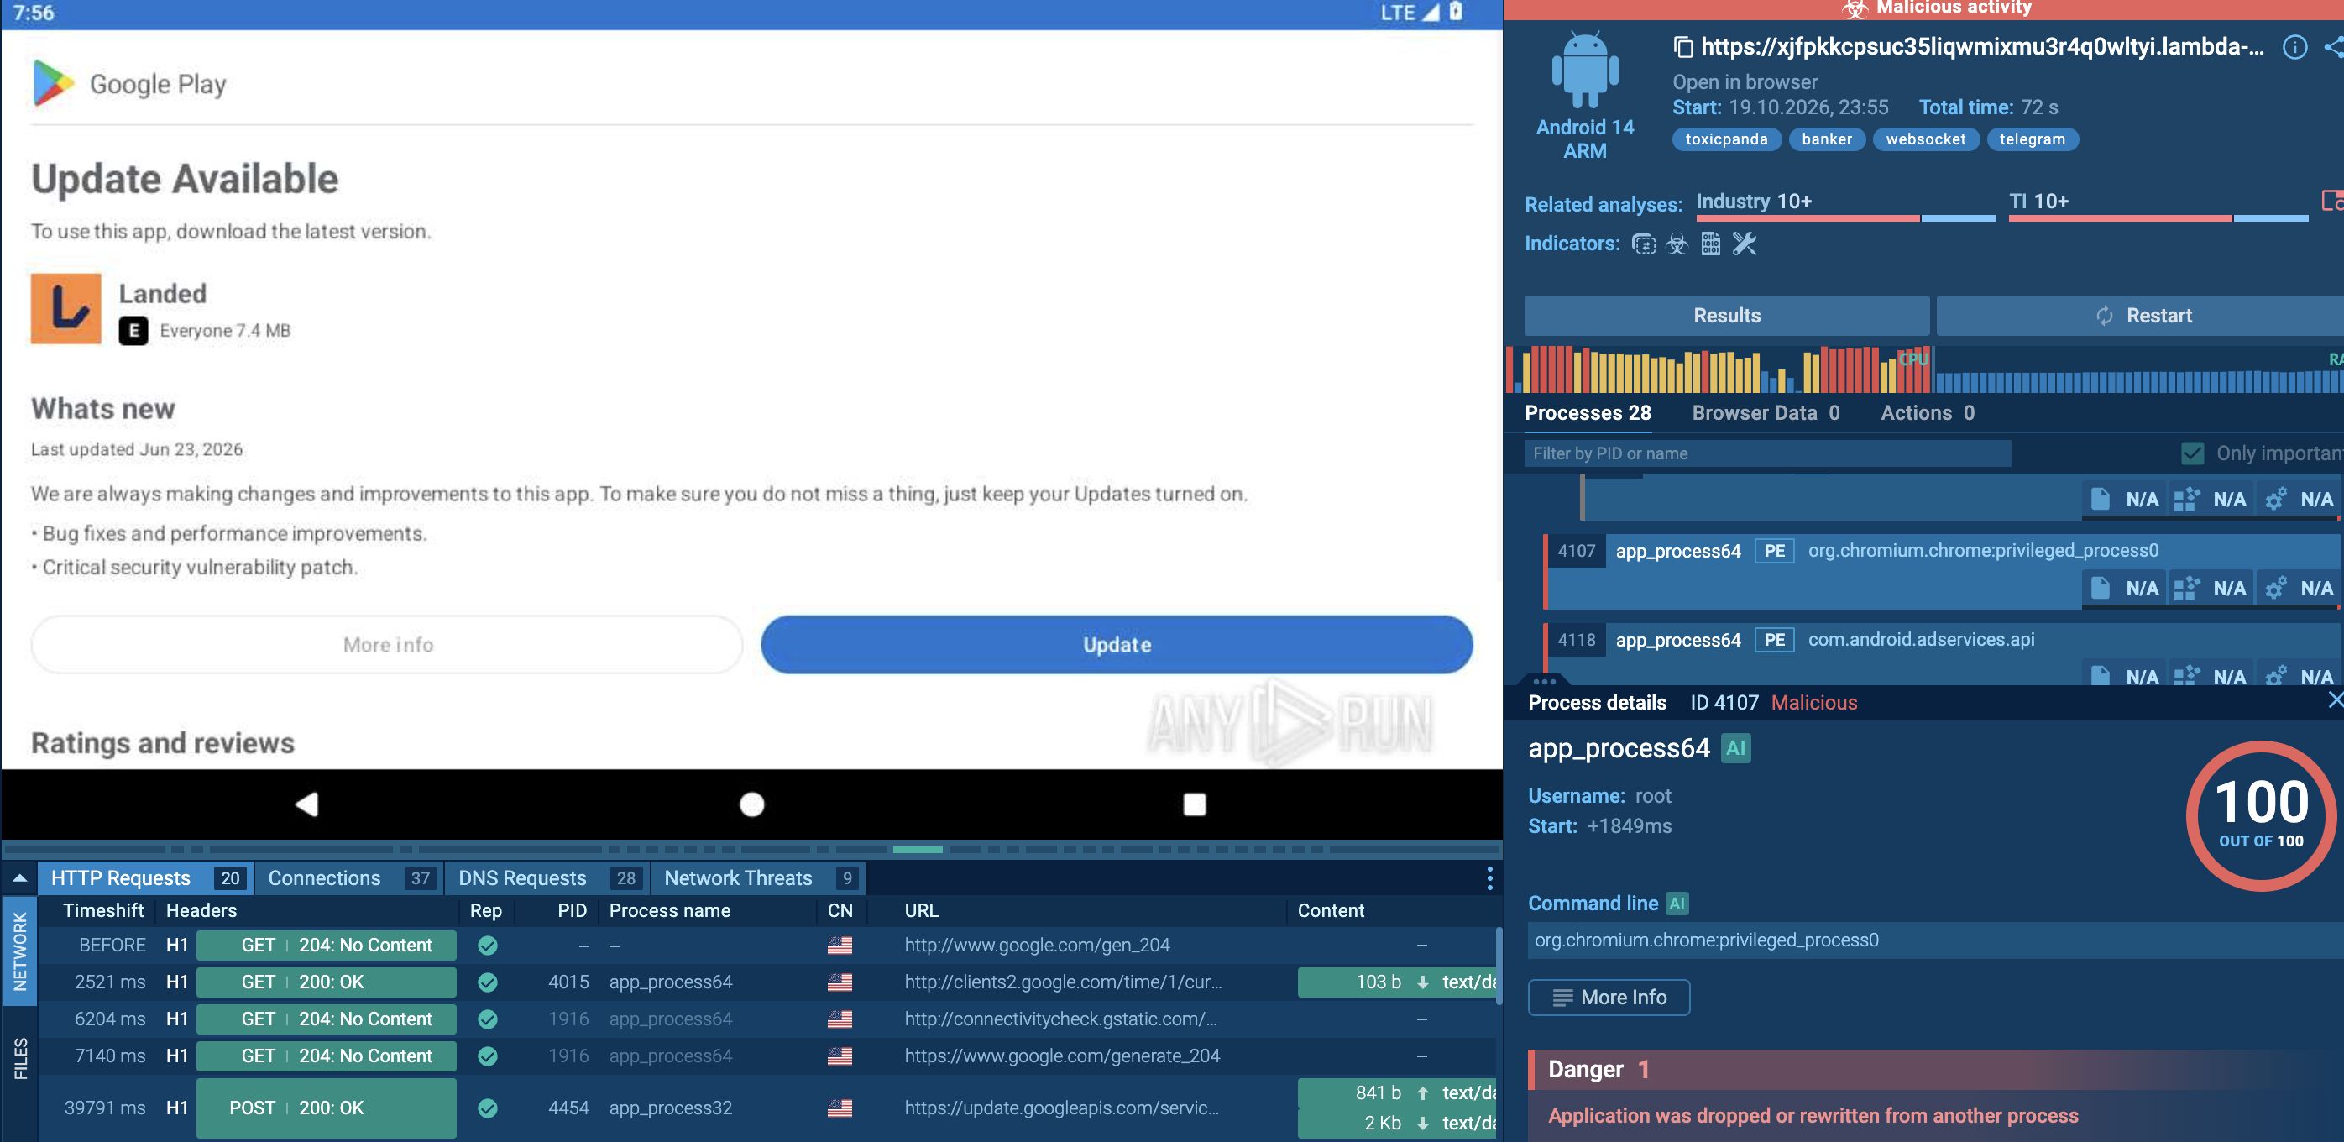The image size is (2344, 1142).
Task: Tap the Android back navigation button
Action: pyautogui.click(x=306, y=804)
